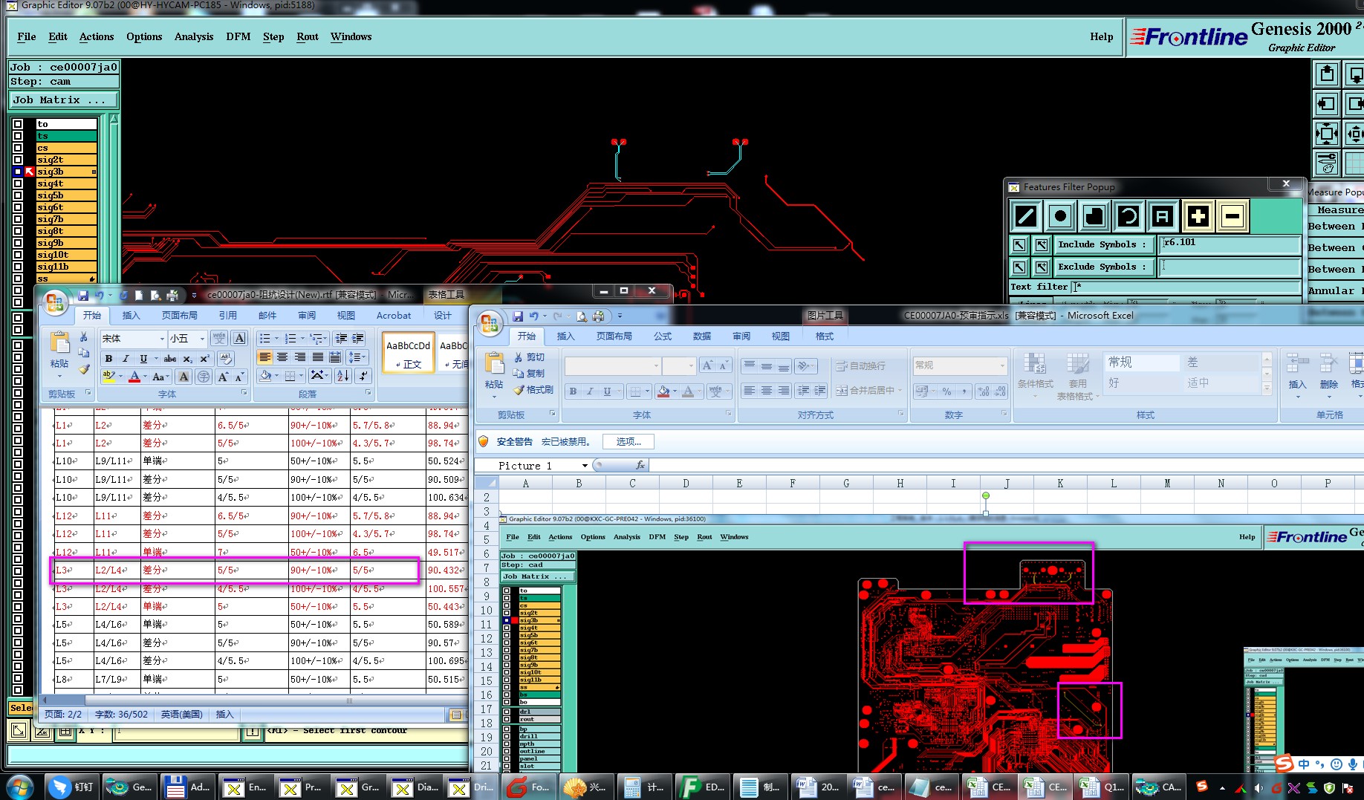Expand the Excel Name Box dropdown
This screenshot has height=800, width=1364.
point(585,466)
